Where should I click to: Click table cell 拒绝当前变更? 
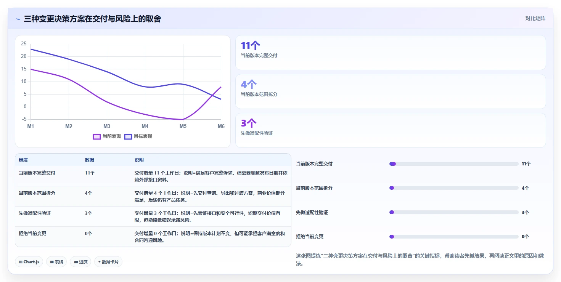32,233
